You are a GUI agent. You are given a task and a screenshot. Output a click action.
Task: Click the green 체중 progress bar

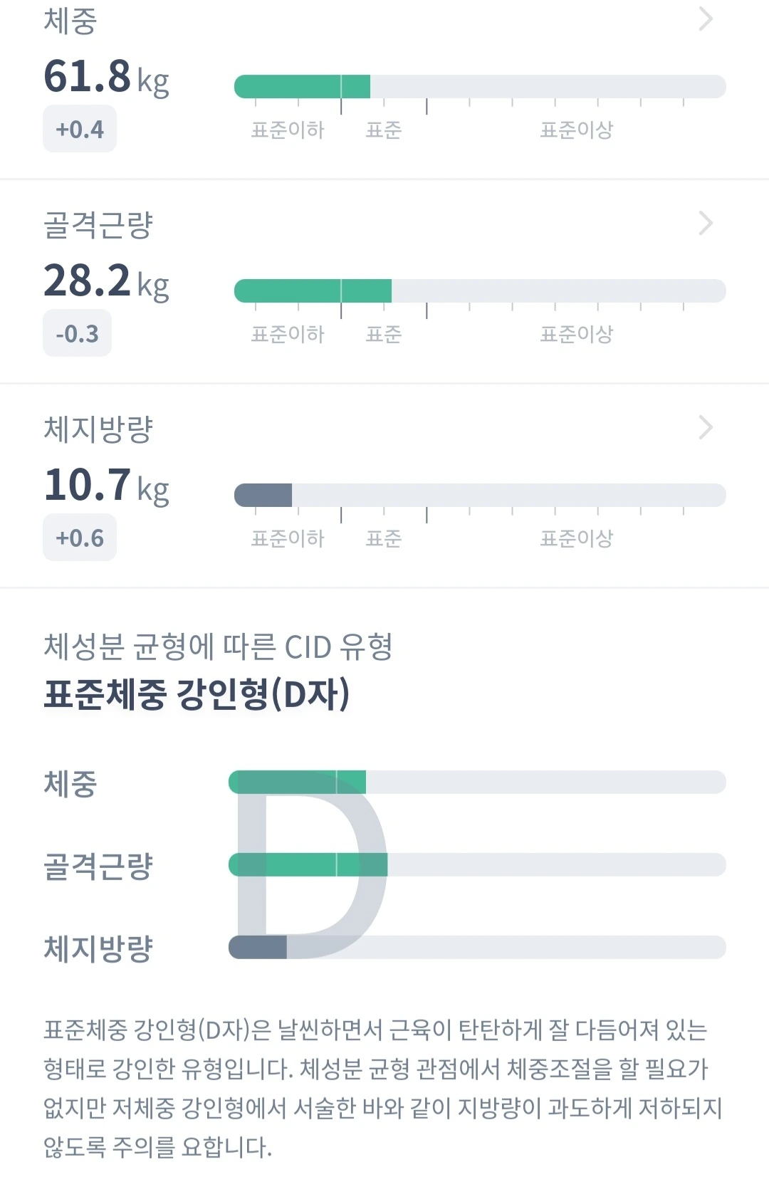(x=302, y=86)
